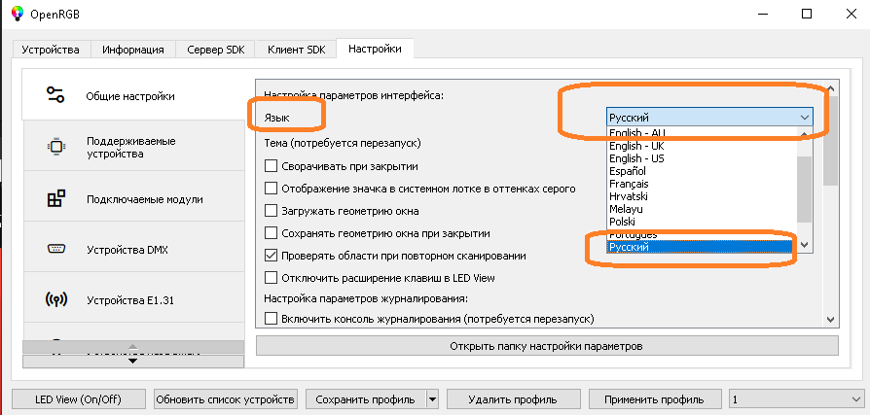Enable Включить консоль журналирования checkbox
Image resolution: width=870 pixels, height=415 pixels.
(271, 319)
